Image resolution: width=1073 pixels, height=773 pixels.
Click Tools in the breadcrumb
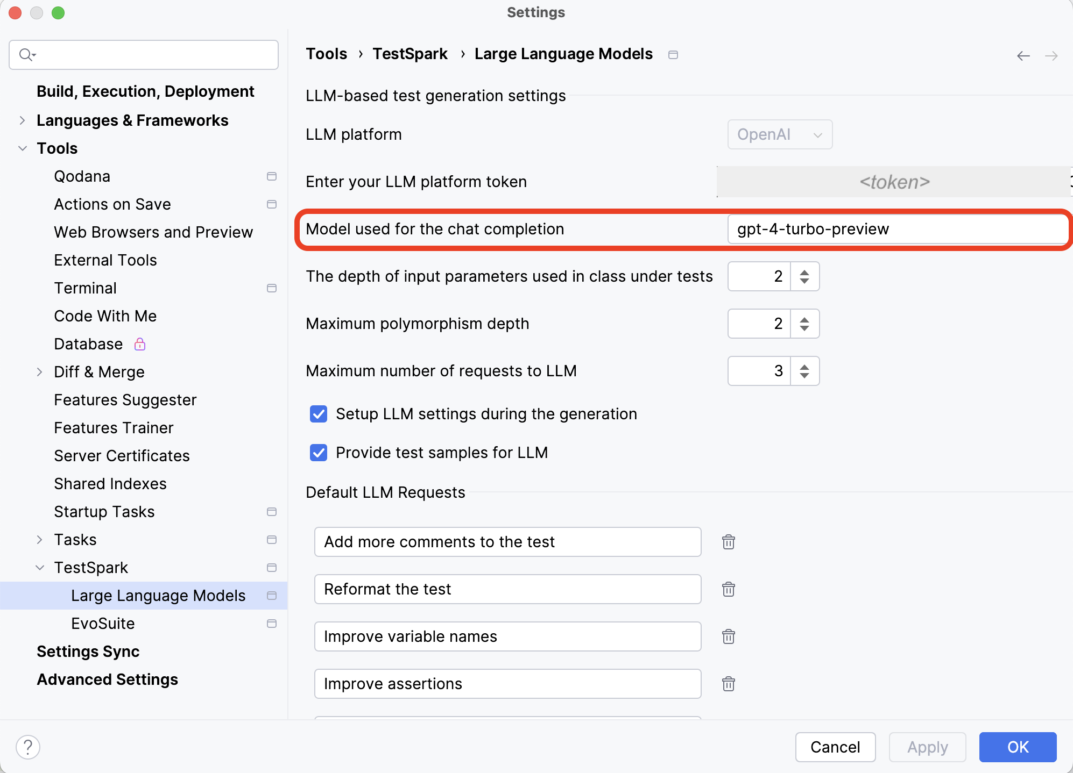327,54
